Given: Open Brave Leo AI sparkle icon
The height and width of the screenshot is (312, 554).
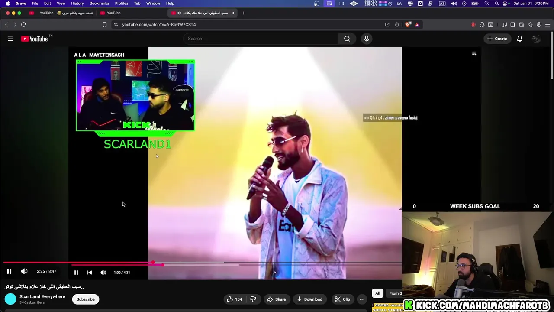Looking at the screenshot, I should tap(530, 25).
